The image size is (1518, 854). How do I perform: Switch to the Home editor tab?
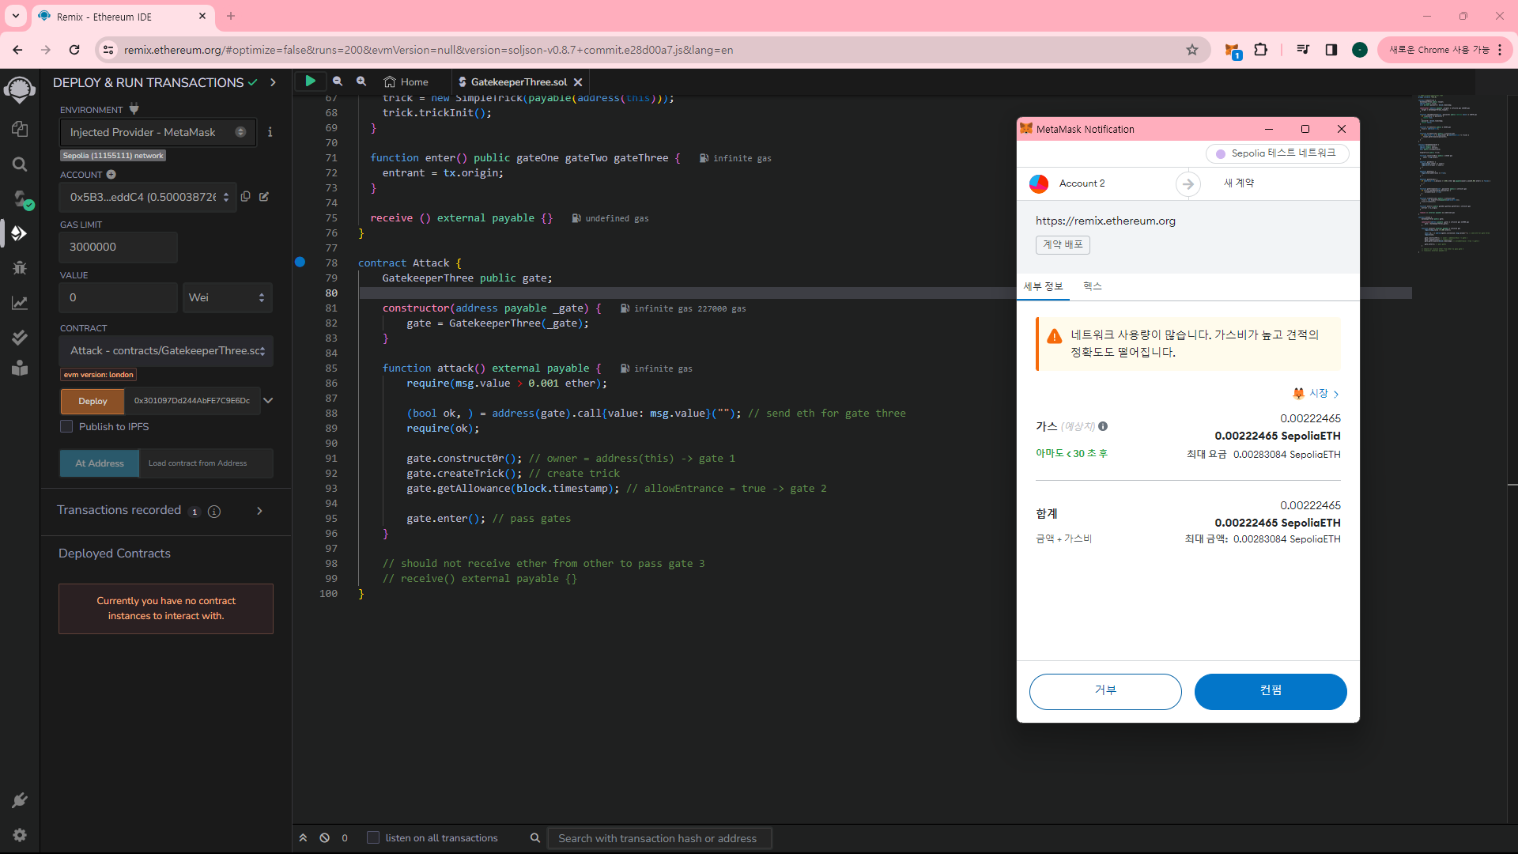click(x=406, y=82)
